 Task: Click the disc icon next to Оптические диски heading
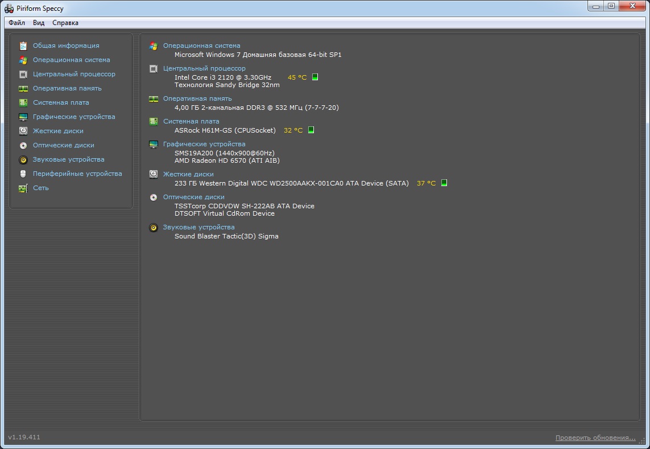coord(154,197)
